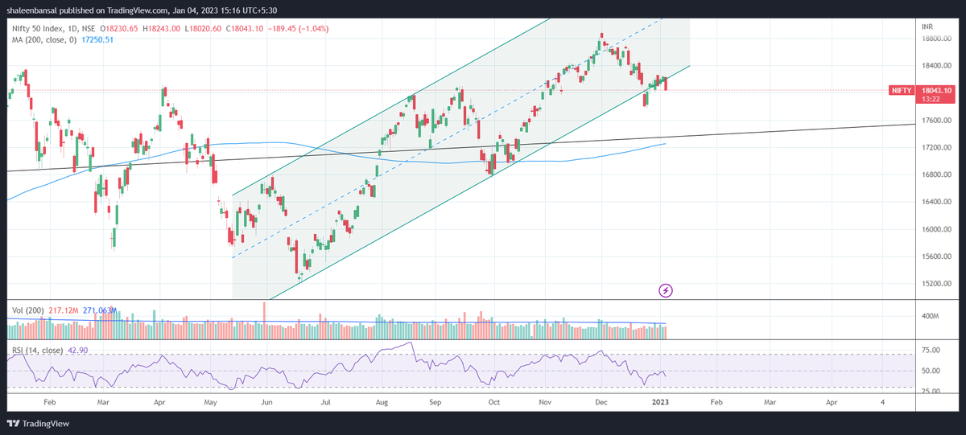Click the red NIFTY price label tag
This screenshot has height=435, width=966.
tap(901, 91)
